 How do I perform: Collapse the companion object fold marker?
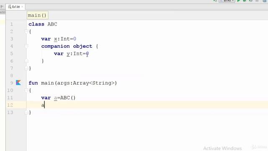coord(26,46)
